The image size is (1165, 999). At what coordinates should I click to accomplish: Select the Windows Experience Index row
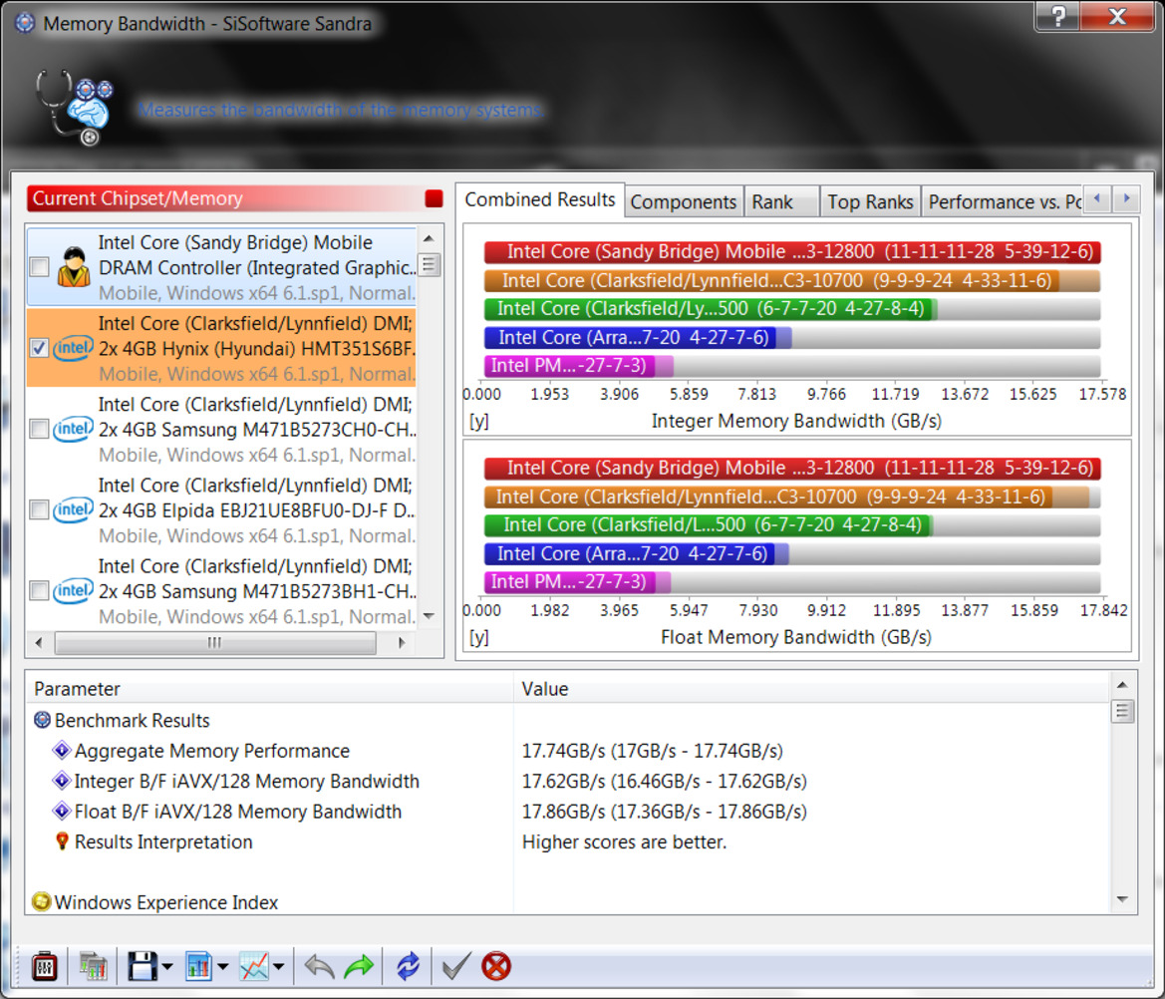tap(568, 902)
